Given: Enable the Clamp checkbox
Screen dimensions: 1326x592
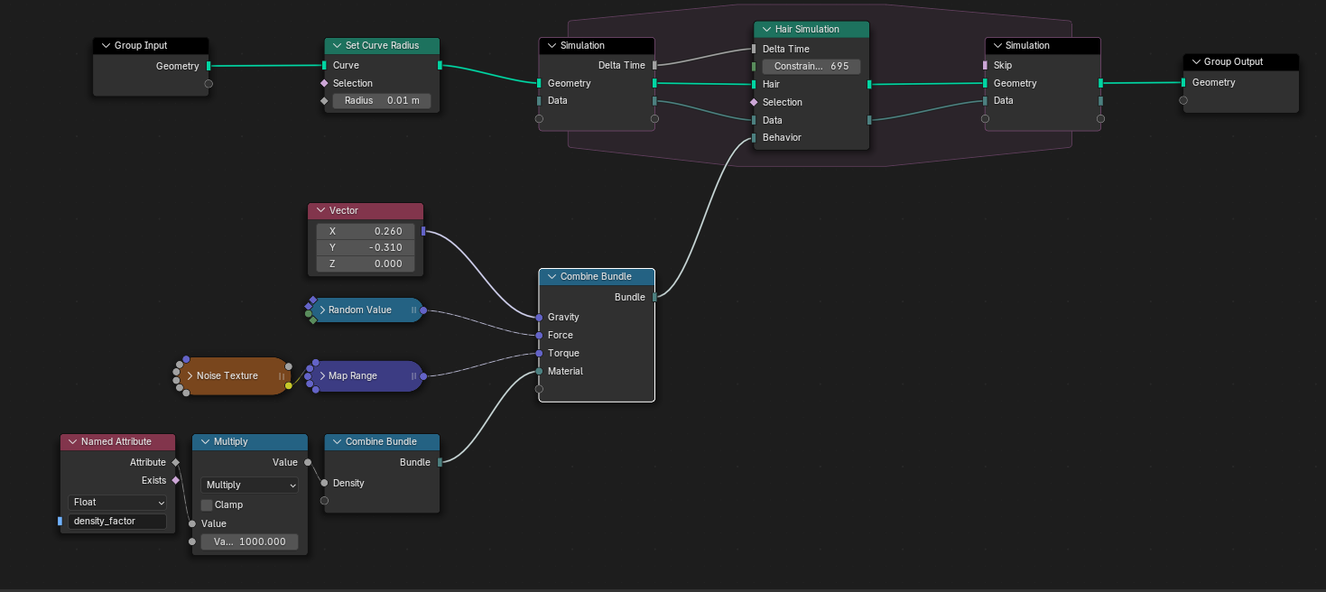Looking at the screenshot, I should click(207, 504).
